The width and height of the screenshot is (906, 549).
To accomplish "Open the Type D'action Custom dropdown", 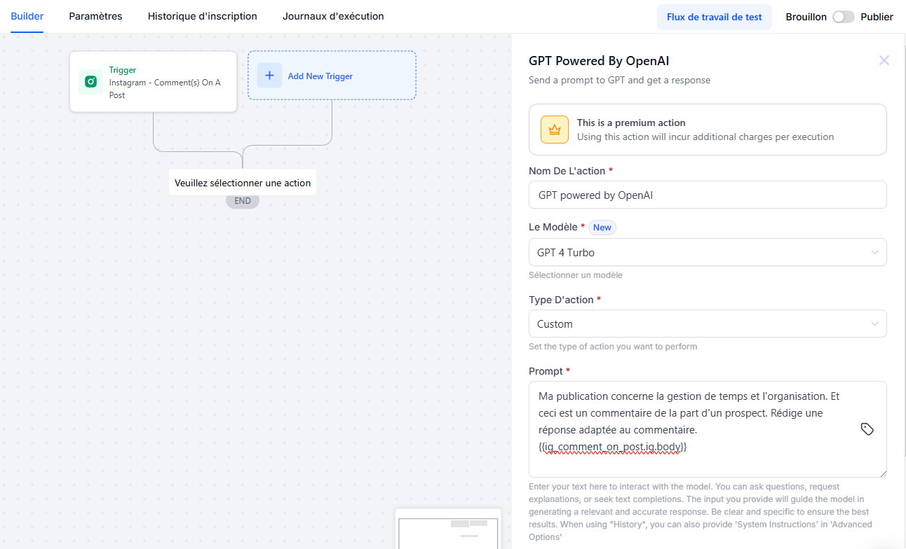I will tap(708, 324).
